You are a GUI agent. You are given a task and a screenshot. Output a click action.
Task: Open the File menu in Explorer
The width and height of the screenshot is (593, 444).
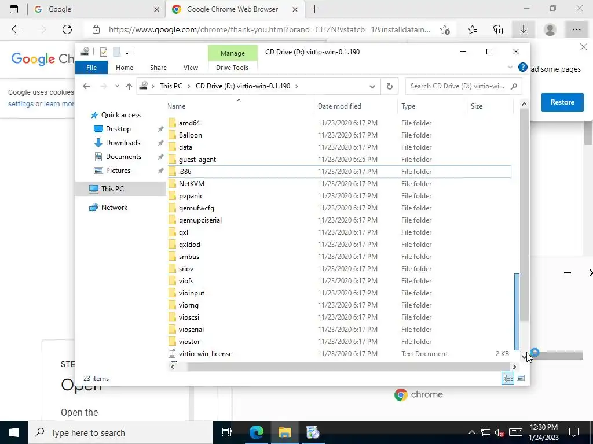pyautogui.click(x=91, y=68)
